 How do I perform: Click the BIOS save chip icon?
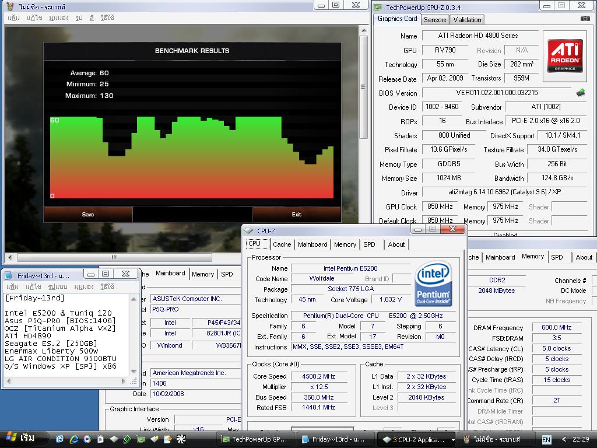point(581,93)
